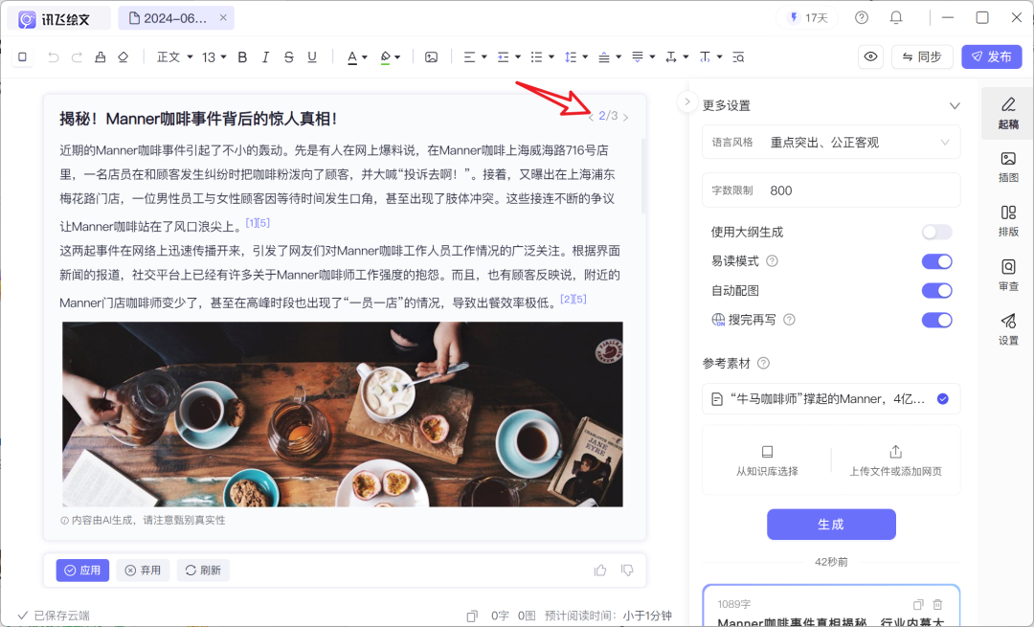Click the thumbs down icon
Viewport: 1034px width, 627px height.
point(627,571)
